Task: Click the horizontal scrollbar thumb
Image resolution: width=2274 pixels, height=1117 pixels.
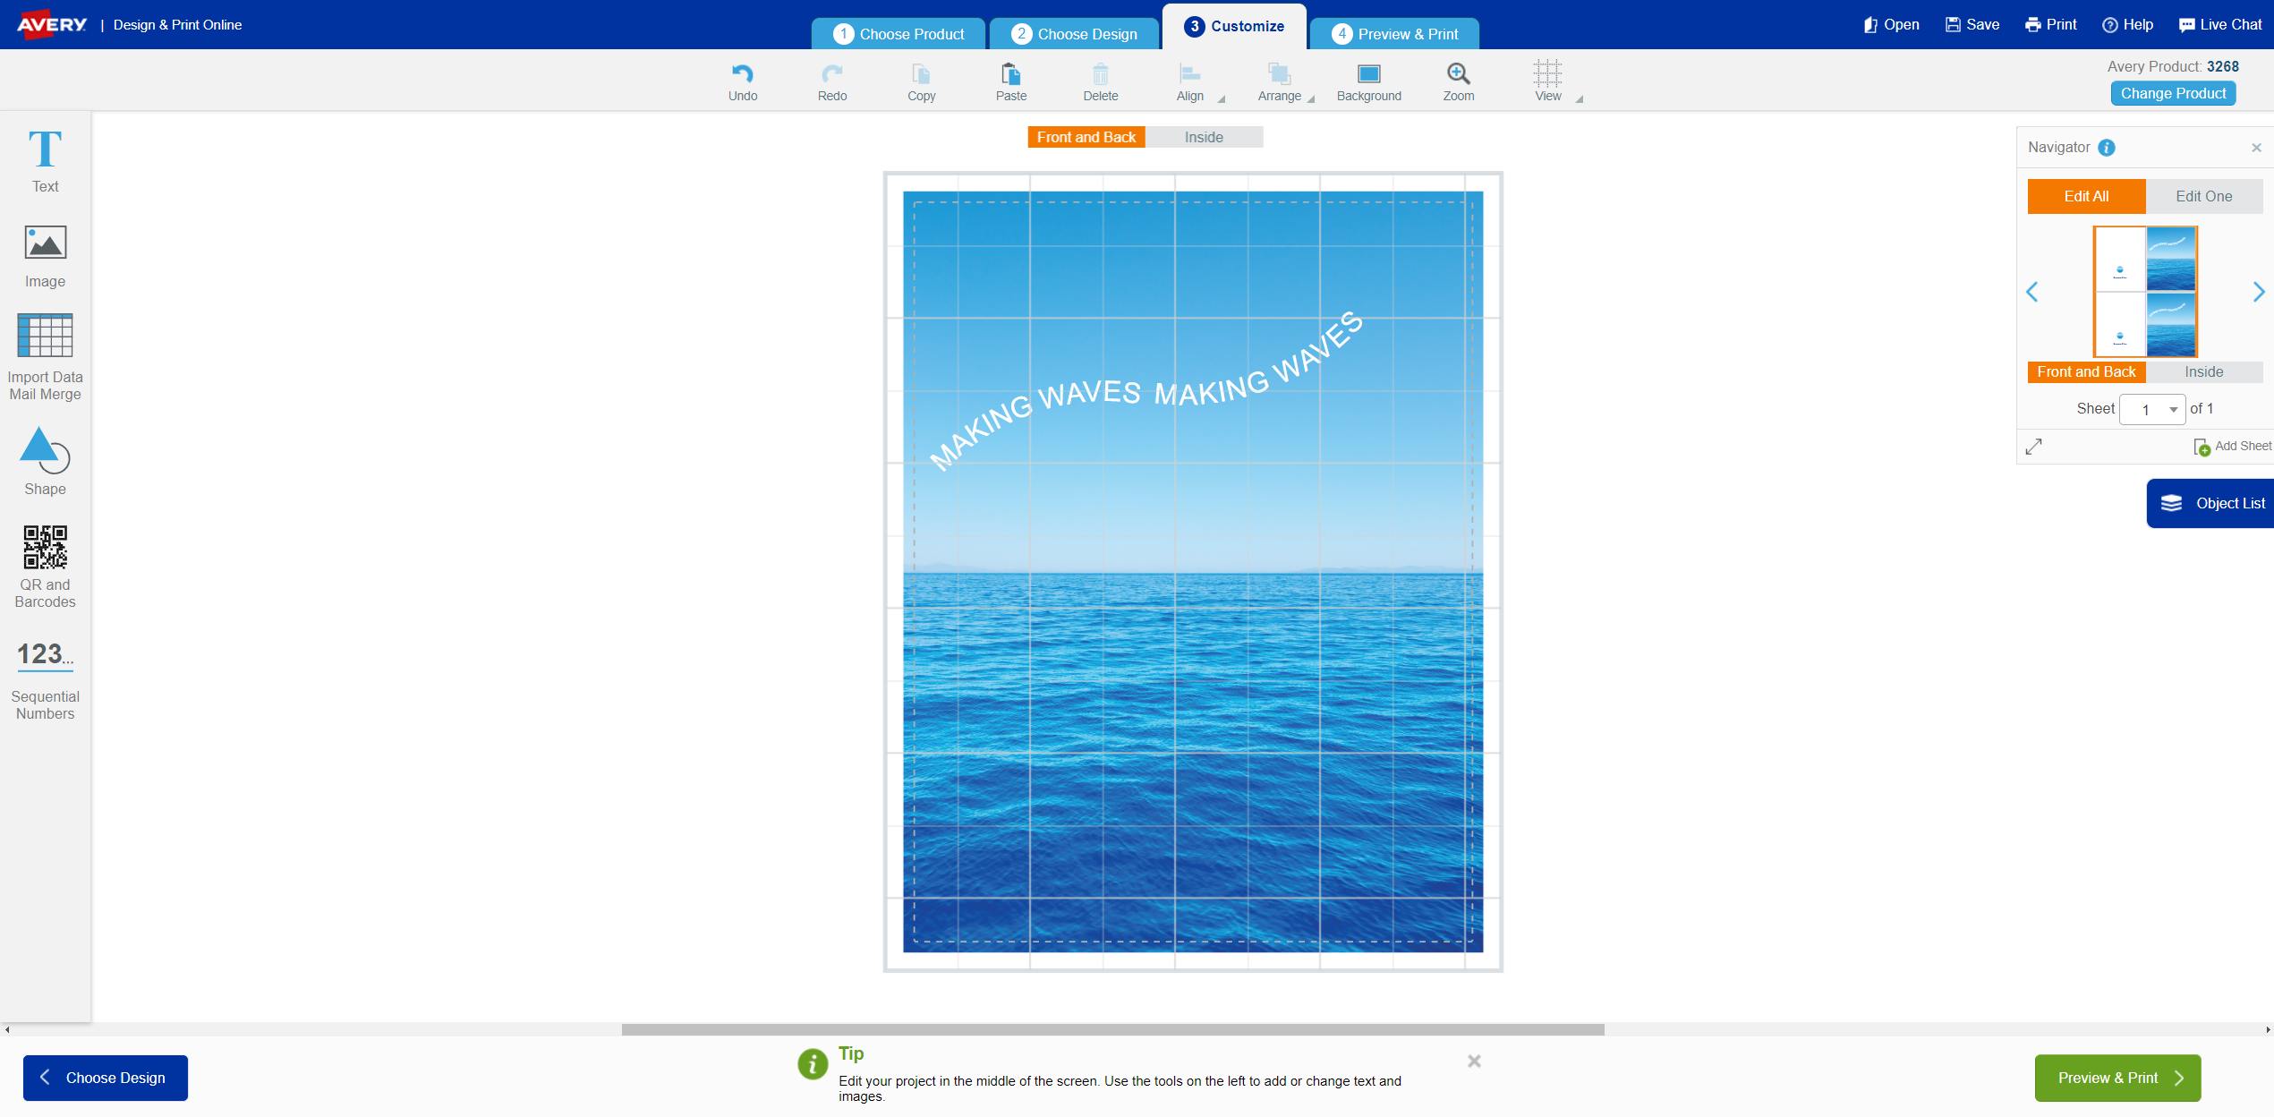Action: click(1112, 1029)
